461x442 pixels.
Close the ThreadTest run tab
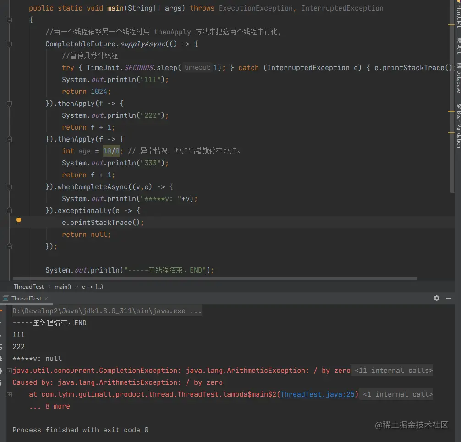point(46,298)
